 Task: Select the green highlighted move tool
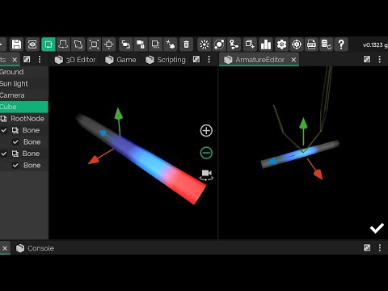coord(48,44)
